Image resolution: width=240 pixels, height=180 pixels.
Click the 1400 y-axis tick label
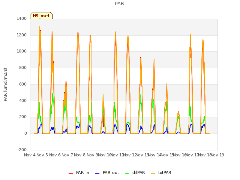click(x=22, y=18)
